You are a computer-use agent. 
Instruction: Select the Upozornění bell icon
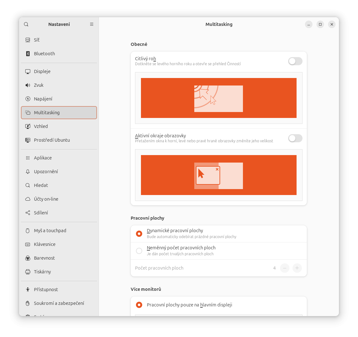pos(28,172)
